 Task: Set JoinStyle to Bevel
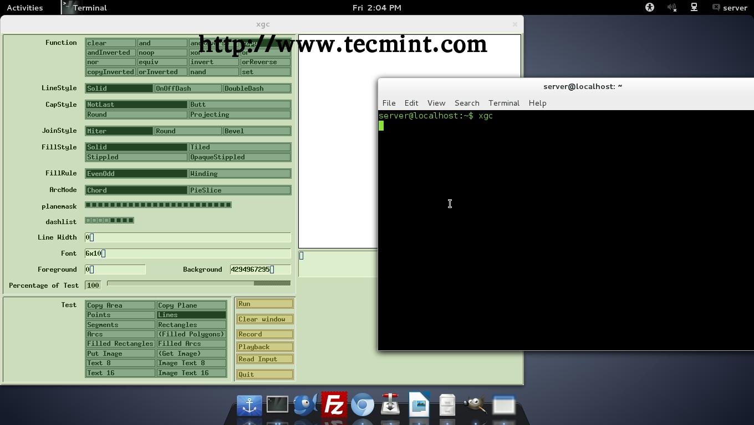(x=257, y=131)
